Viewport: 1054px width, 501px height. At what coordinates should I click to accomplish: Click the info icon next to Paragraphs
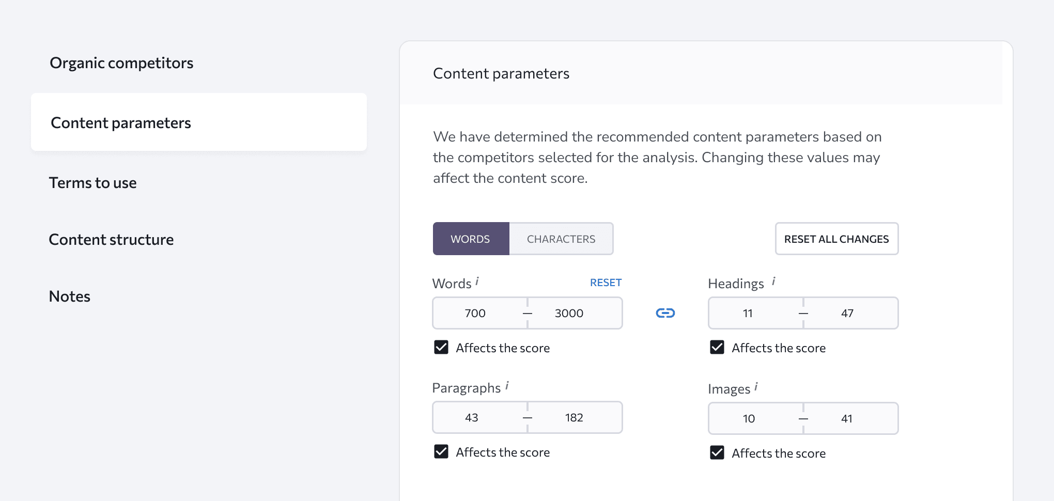tap(507, 386)
